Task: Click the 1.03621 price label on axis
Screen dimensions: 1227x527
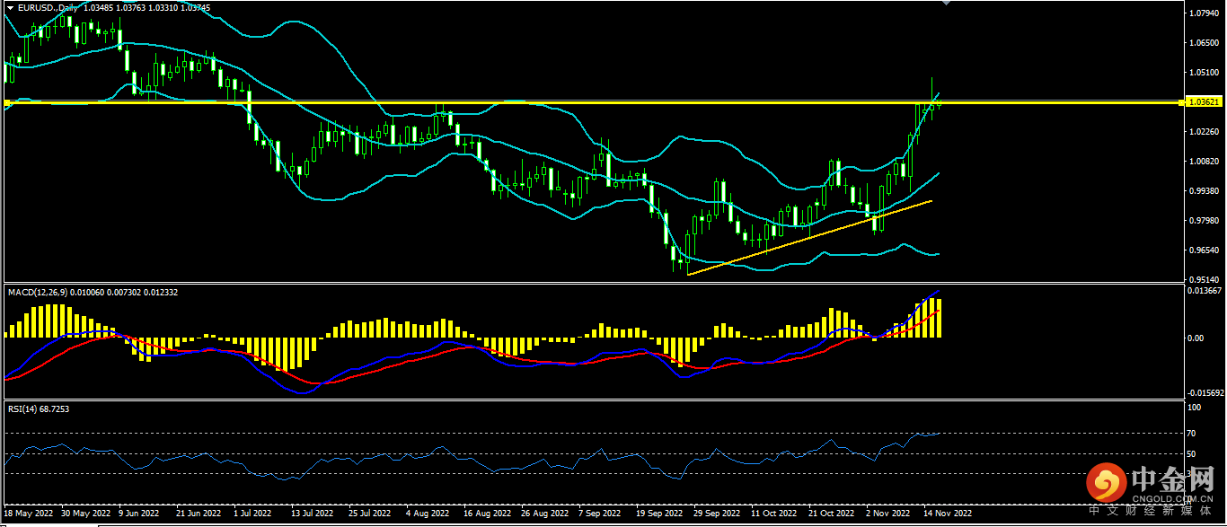Action: click(x=1202, y=102)
